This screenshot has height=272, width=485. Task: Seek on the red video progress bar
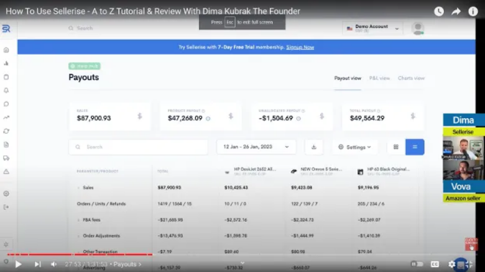pyautogui.click(x=80, y=255)
